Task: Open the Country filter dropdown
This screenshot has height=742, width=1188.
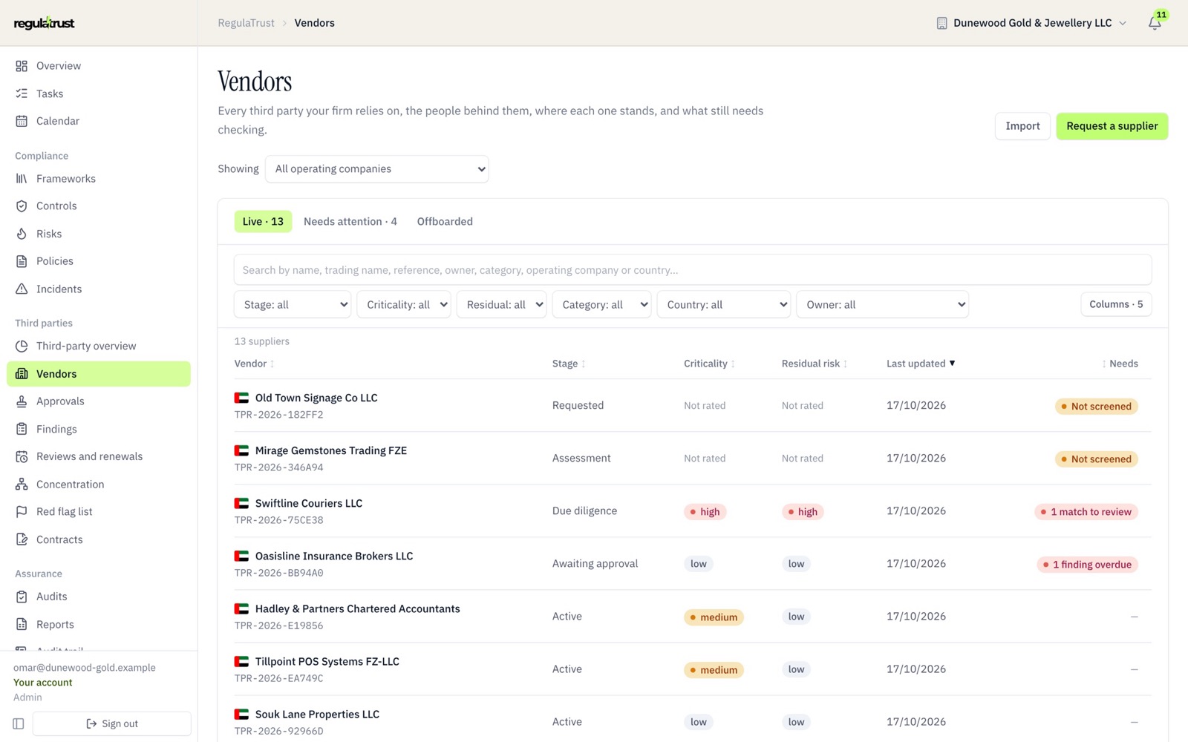Action: pyautogui.click(x=723, y=304)
